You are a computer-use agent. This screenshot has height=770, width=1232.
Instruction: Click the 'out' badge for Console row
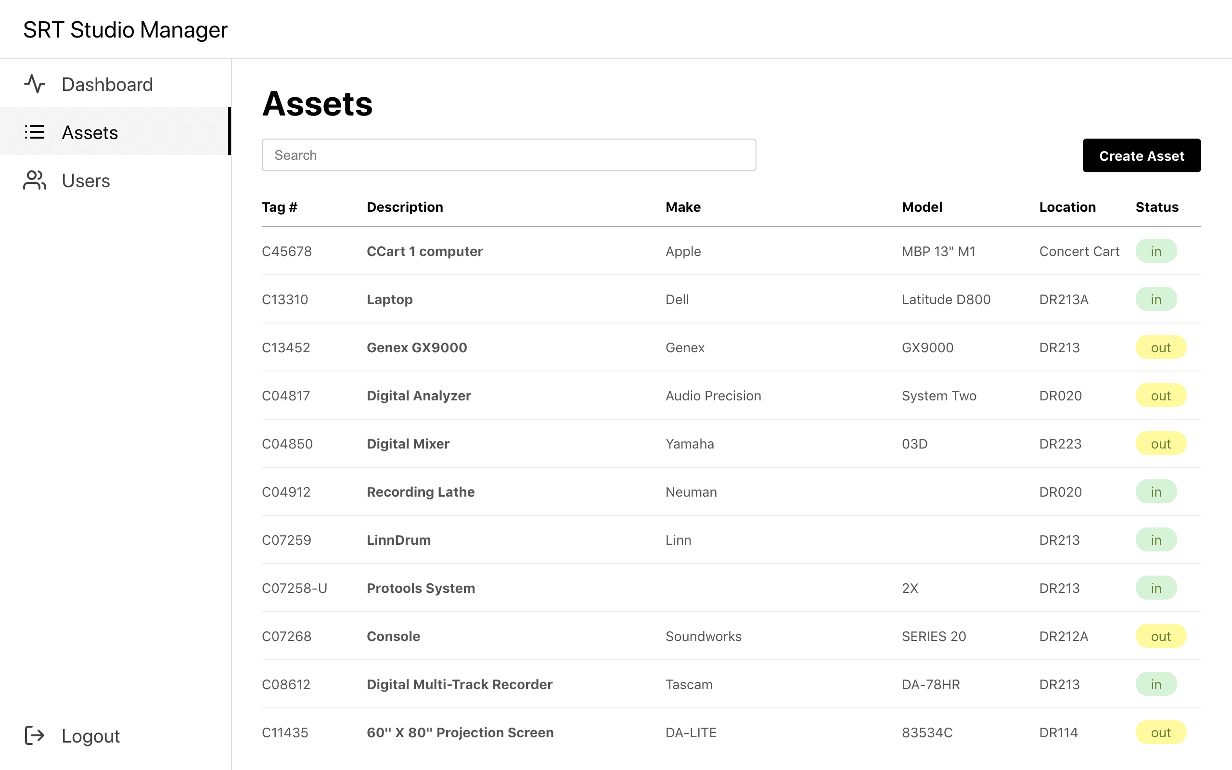pyautogui.click(x=1160, y=636)
